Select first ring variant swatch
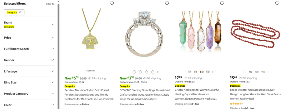This screenshot has height=109, width=284. pos(134,72)
